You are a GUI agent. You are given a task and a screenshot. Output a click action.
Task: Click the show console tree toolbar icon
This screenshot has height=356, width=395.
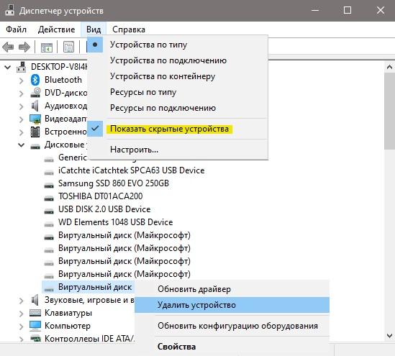coord(47,47)
